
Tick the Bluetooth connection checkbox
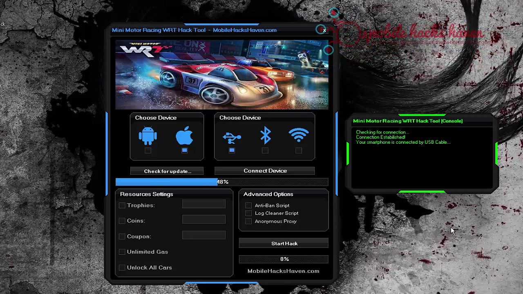265,151
